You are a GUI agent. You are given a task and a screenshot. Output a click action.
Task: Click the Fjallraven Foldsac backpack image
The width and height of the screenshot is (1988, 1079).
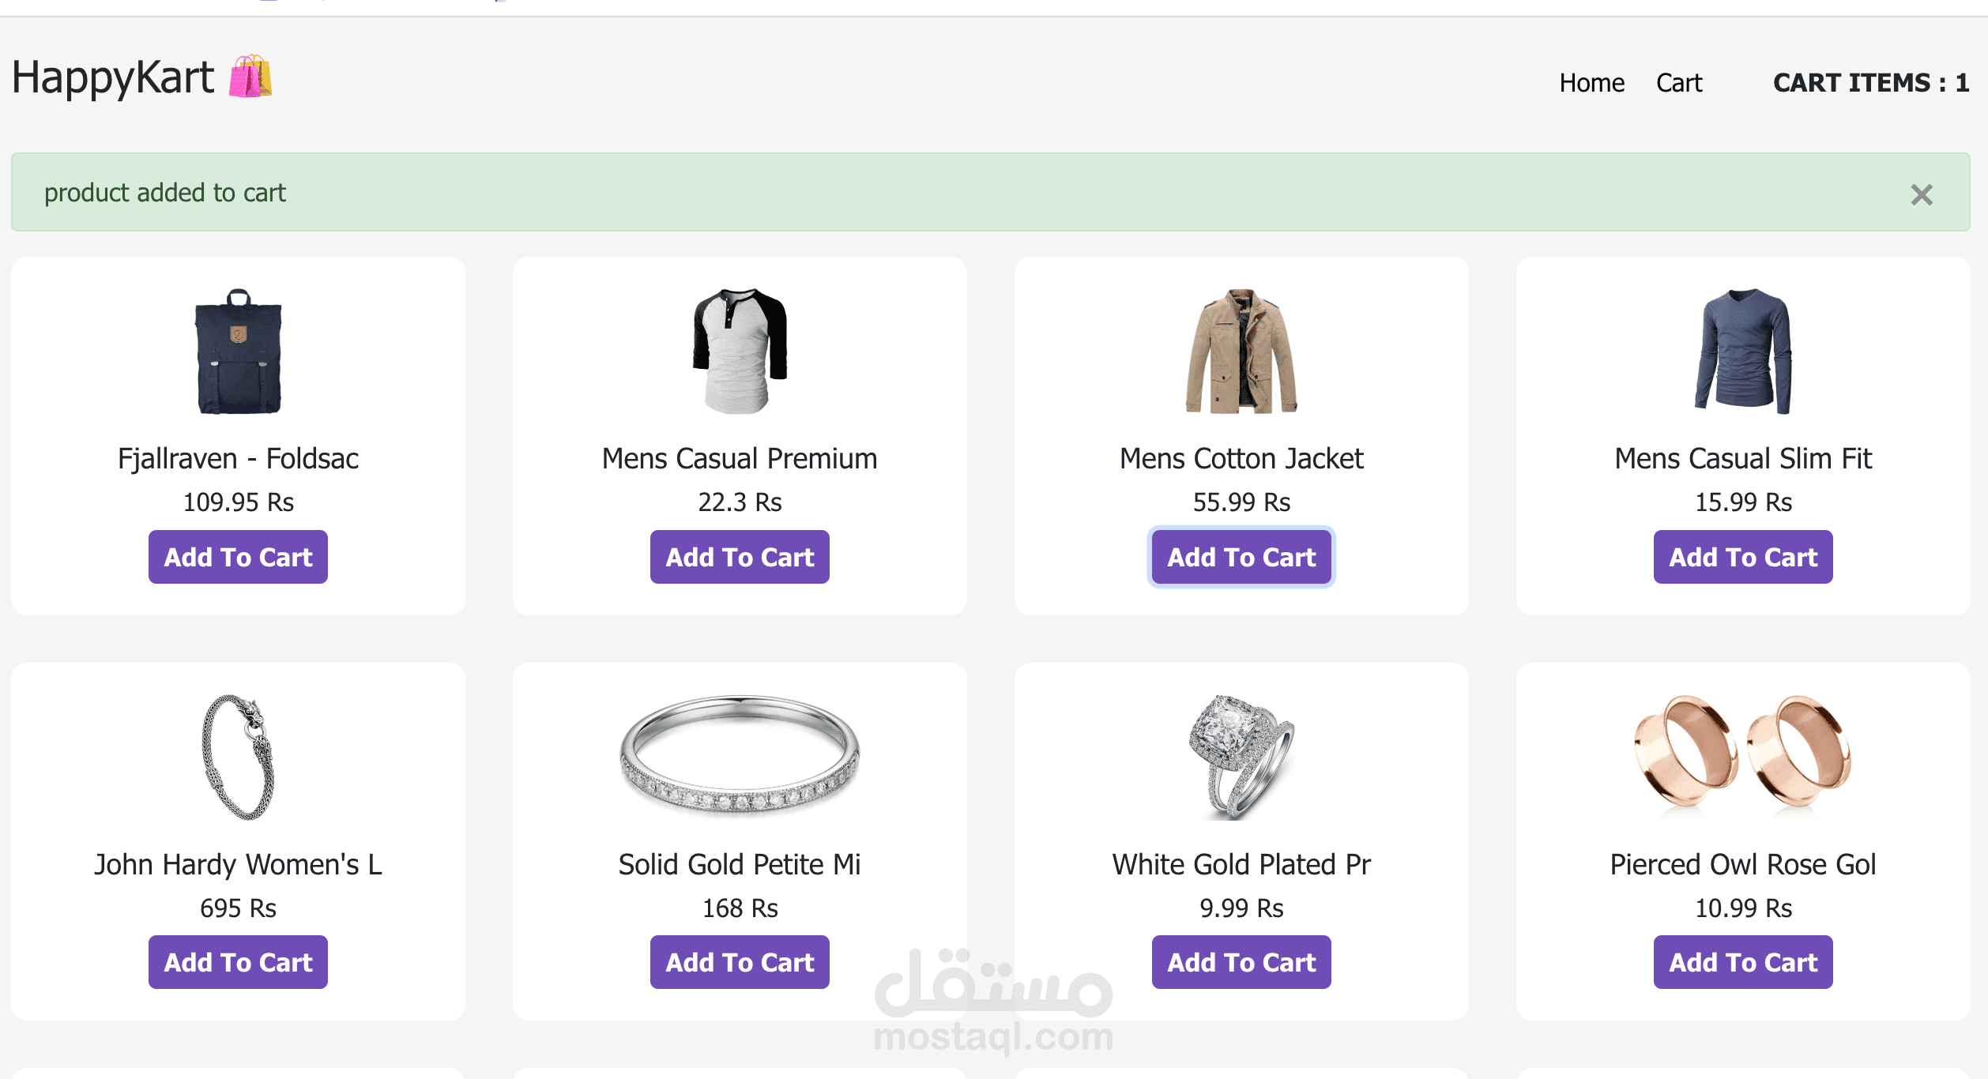[238, 352]
